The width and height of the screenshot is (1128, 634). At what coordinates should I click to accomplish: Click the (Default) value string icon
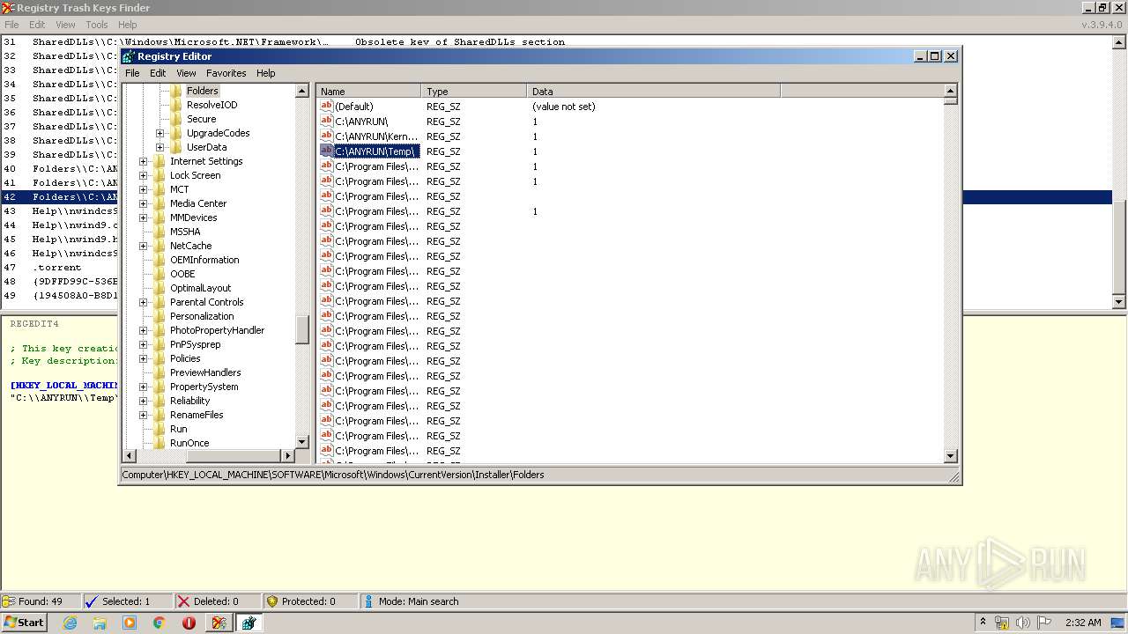[x=326, y=107]
